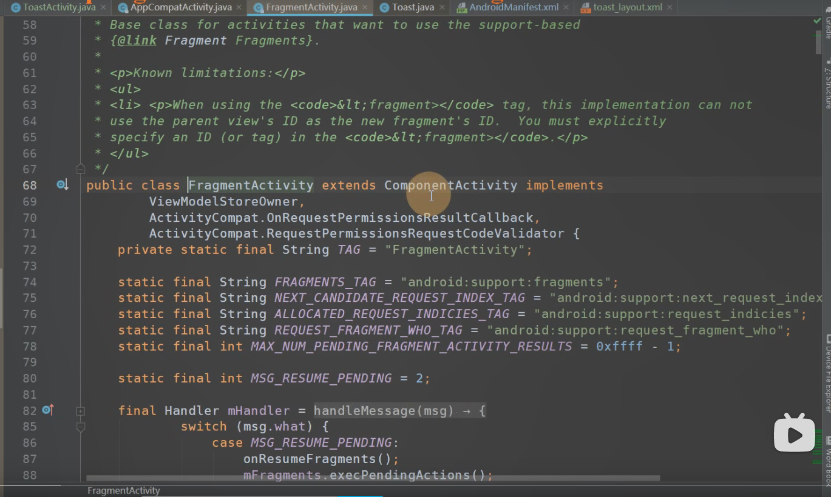The height and width of the screenshot is (497, 831).
Task: Click ComponentActivity superclass on line 68
Action: [x=451, y=185]
